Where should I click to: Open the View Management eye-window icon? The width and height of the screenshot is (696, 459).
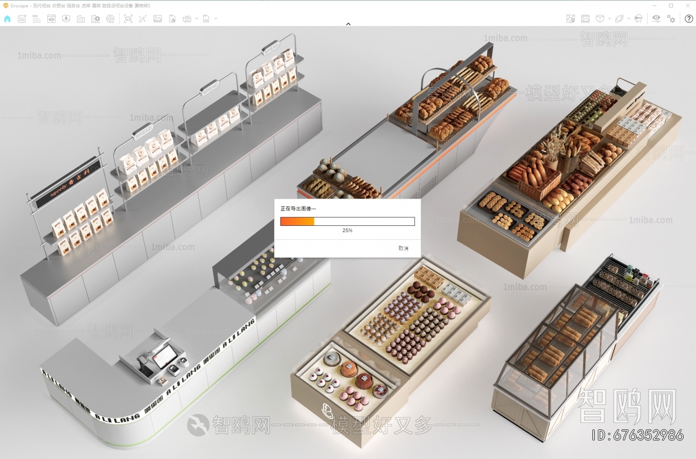51,19
